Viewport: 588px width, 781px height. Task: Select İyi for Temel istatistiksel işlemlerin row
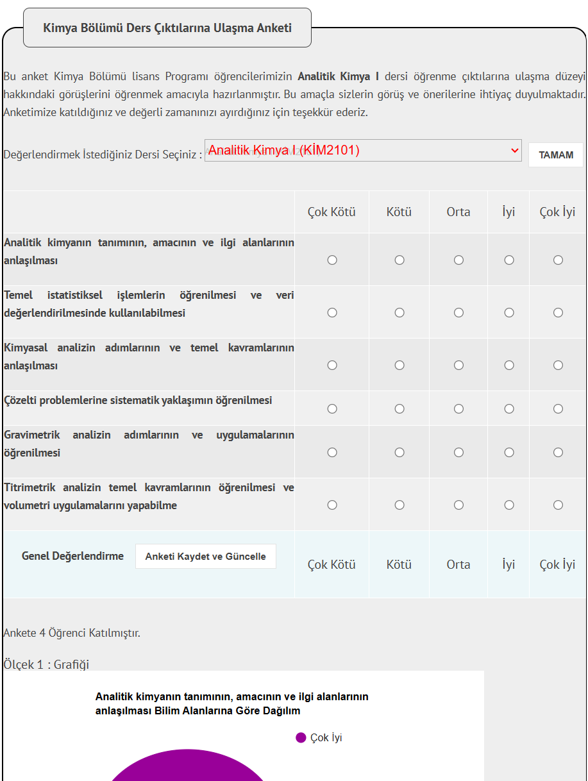509,313
